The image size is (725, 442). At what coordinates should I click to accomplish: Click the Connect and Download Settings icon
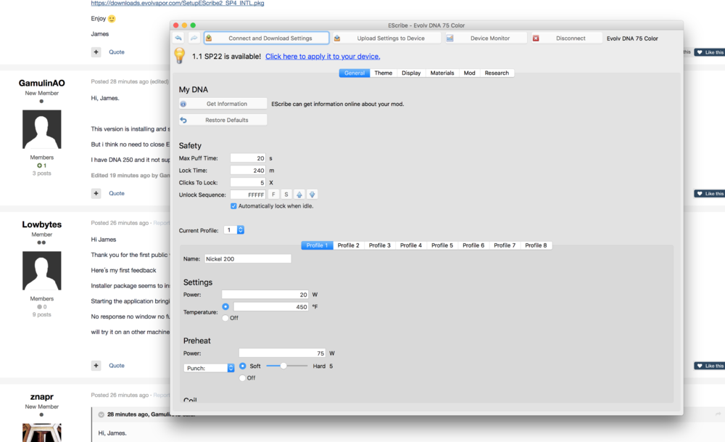point(210,38)
